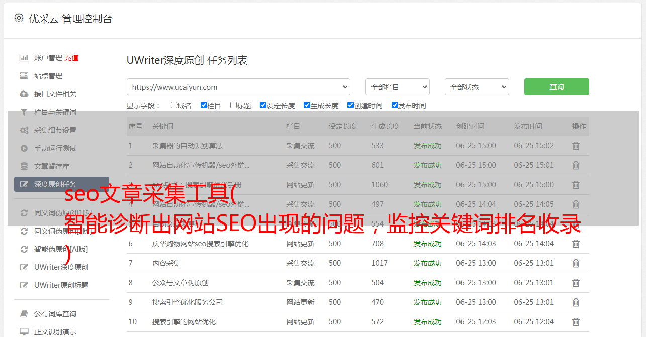Click the 文章暂存库 database icon
The image size is (646, 337).
point(24,166)
